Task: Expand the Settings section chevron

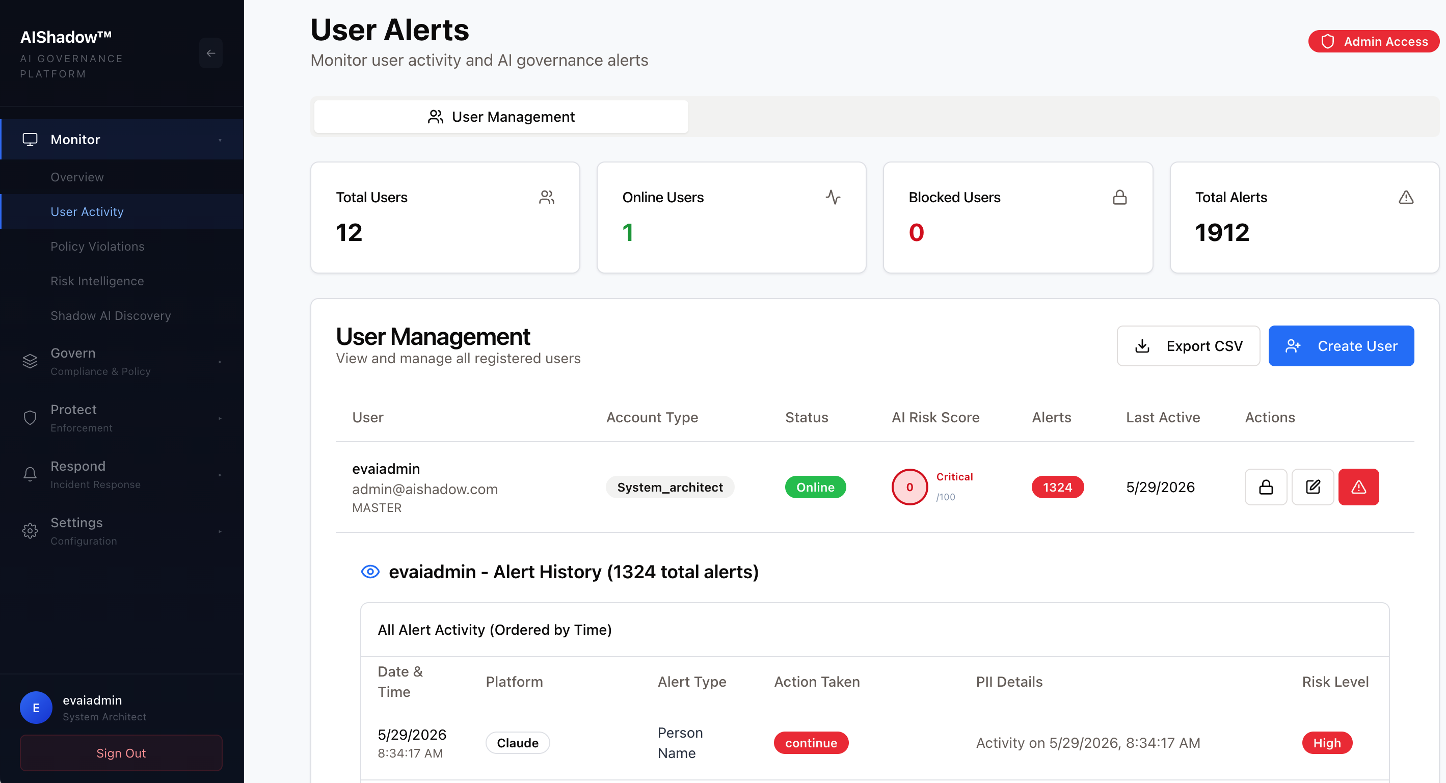Action: pyautogui.click(x=220, y=531)
